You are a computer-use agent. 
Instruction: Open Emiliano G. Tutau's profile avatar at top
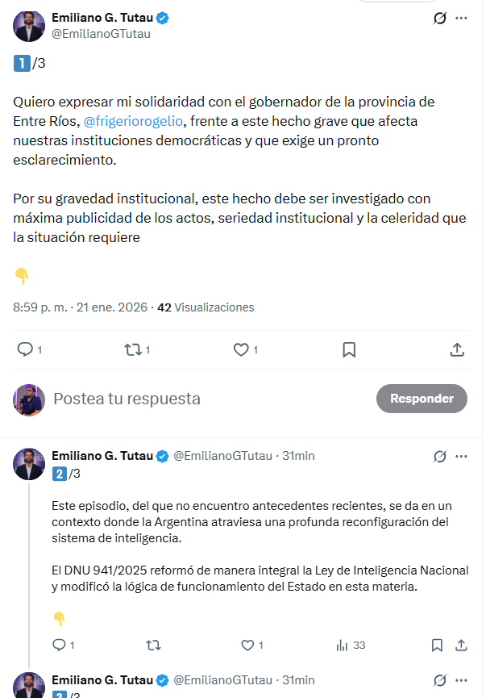tap(29, 26)
